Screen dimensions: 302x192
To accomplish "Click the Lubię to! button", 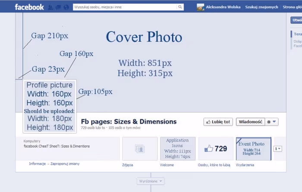I will (218, 122).
